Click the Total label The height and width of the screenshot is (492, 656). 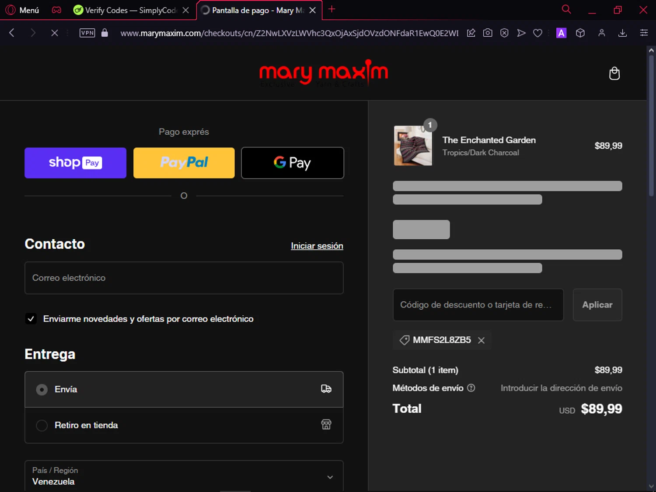[x=407, y=408]
